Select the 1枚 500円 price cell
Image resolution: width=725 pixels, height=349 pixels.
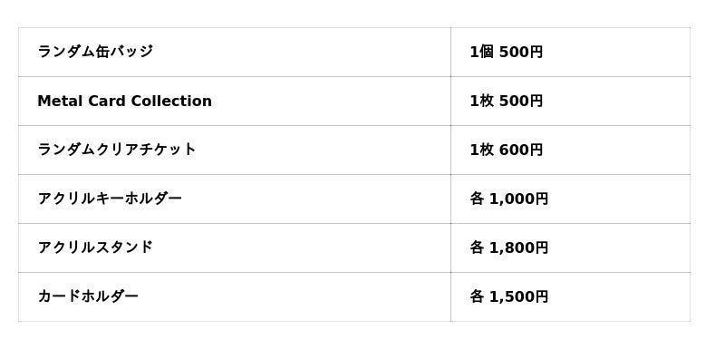[x=570, y=102]
